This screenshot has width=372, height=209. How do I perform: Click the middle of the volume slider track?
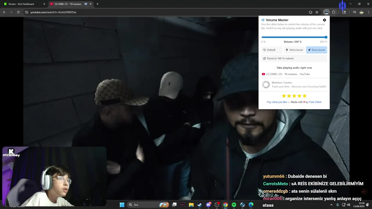point(294,37)
